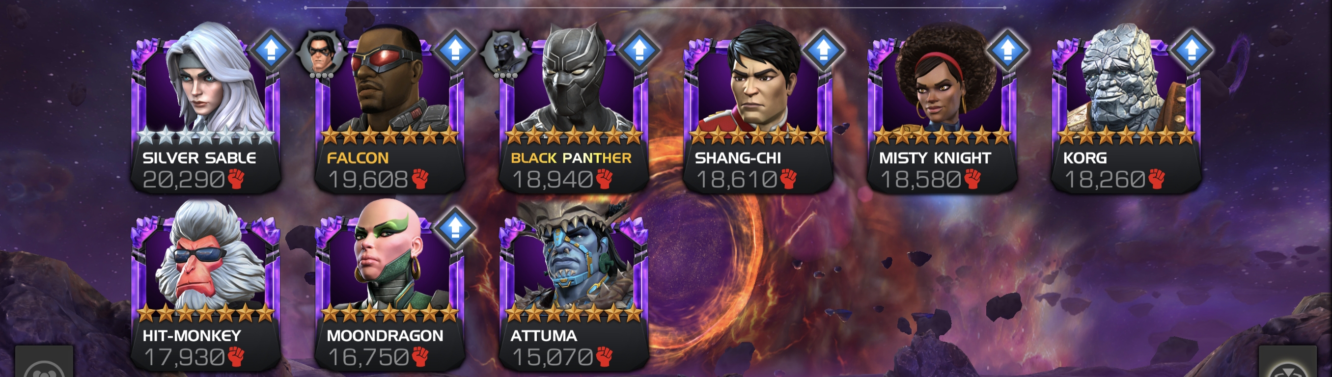Viewport: 1332px width, 377px height.
Task: Click the Moondragon name label
Action: click(385, 336)
